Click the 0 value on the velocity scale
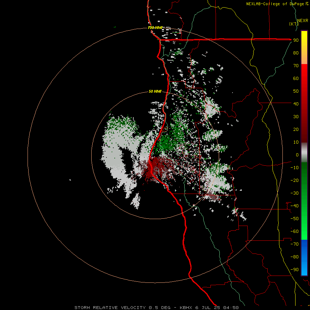Viewport: 310px width, 310px height. click(x=297, y=155)
